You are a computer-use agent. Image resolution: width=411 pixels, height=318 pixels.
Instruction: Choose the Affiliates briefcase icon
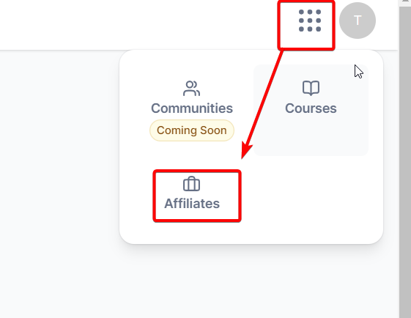tap(192, 184)
